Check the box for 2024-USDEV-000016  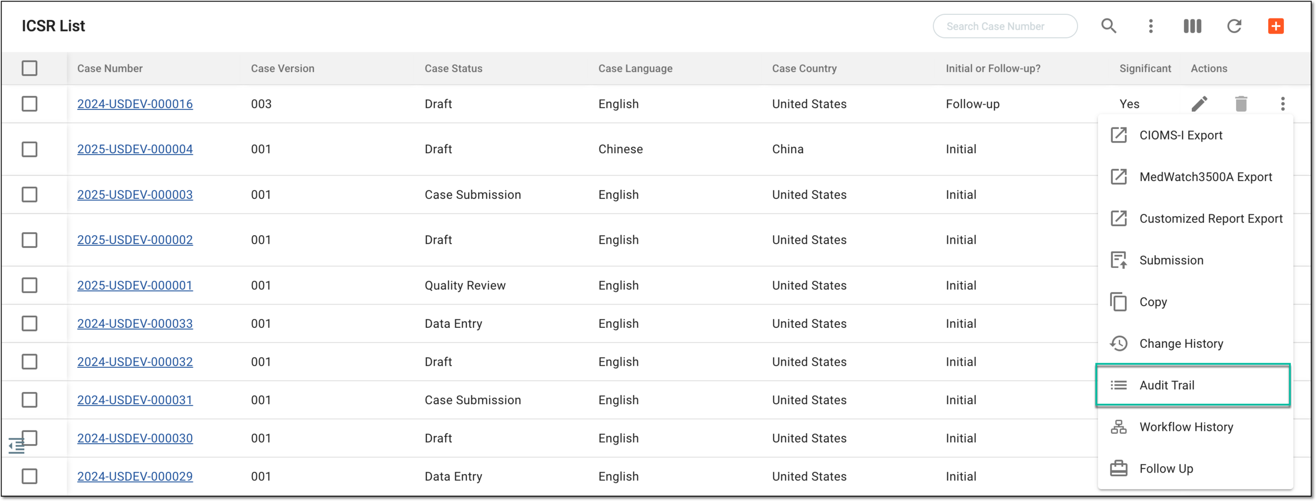[x=29, y=104]
